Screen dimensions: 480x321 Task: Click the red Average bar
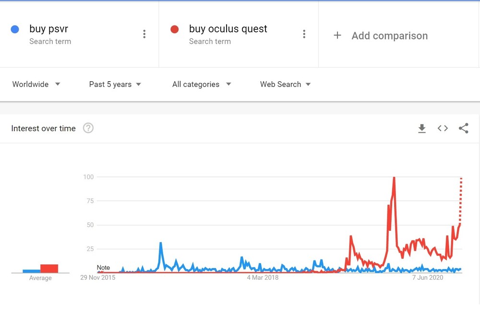pos(49,269)
